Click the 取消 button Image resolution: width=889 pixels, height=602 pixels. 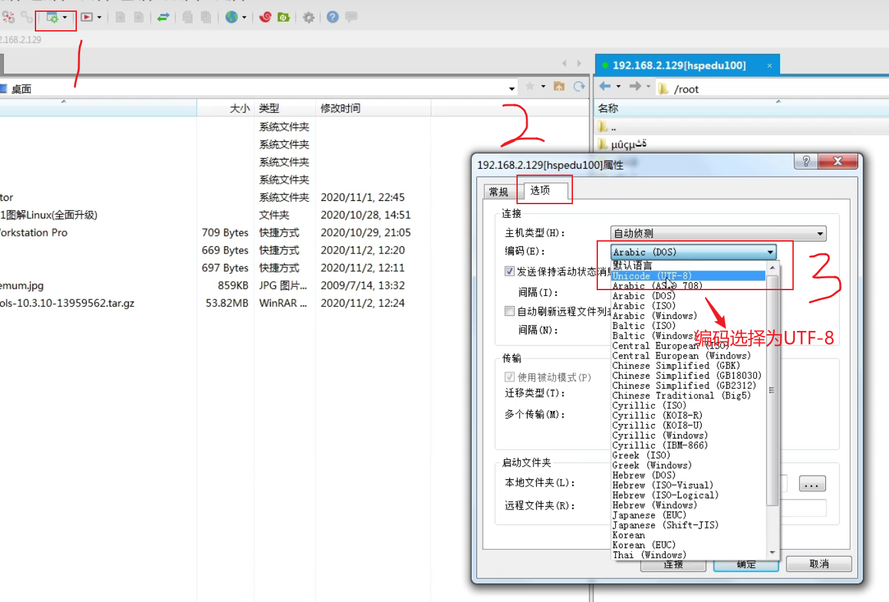pos(819,564)
